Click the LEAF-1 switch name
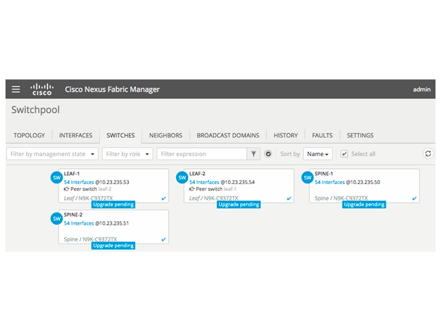 pos(72,174)
